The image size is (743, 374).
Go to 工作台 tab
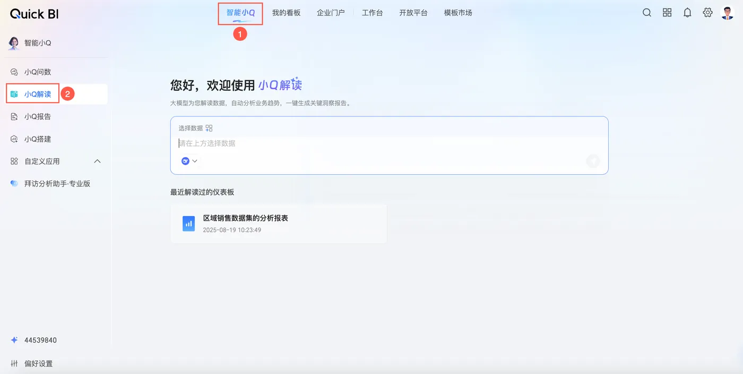372,13
